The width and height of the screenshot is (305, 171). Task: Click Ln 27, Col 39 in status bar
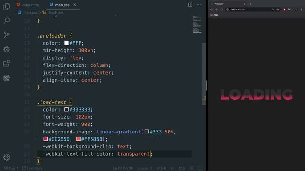123,168
